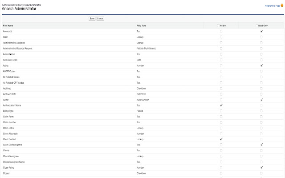Image resolution: width=285 pixels, height=178 pixels.
Task: Cancel the field-level security edits
Action: [x=100, y=19]
